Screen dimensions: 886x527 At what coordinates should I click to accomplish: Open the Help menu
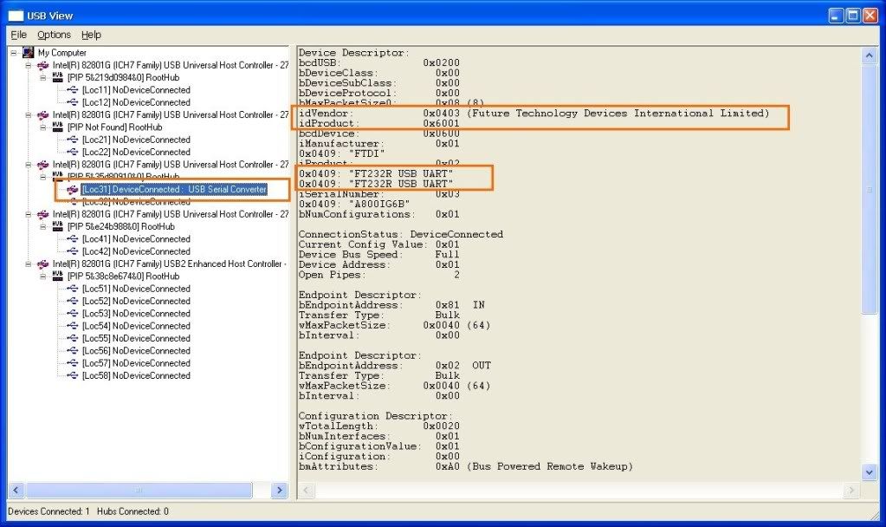click(x=91, y=35)
